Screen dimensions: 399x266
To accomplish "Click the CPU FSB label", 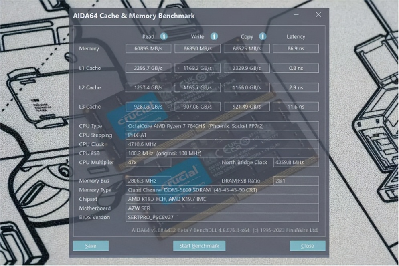I will tap(89, 153).
